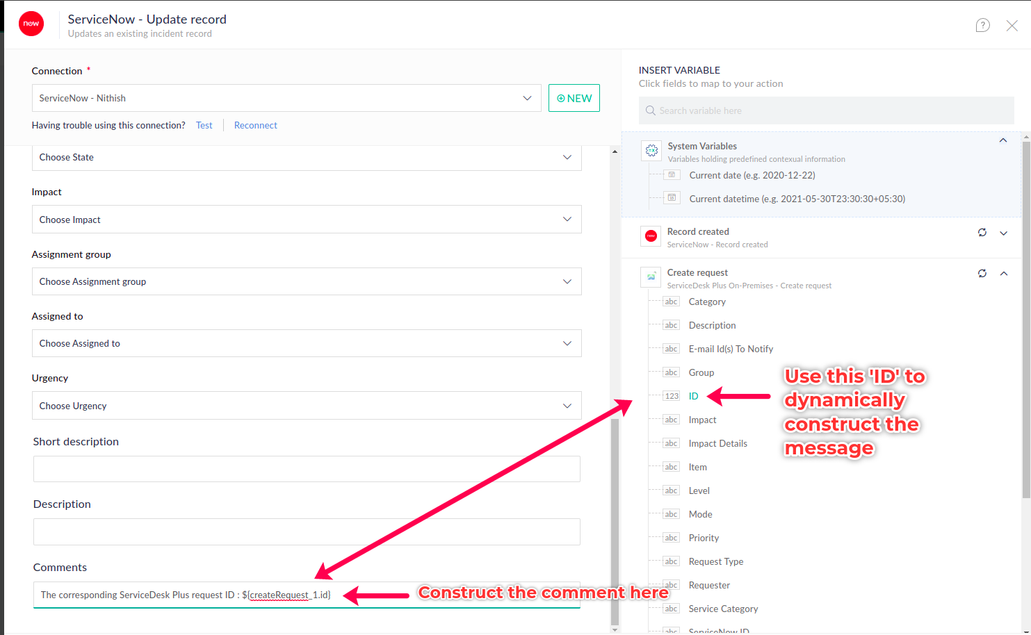The width and height of the screenshot is (1031, 635).
Task: Open the Choose Impact dropdown
Action: click(x=307, y=220)
